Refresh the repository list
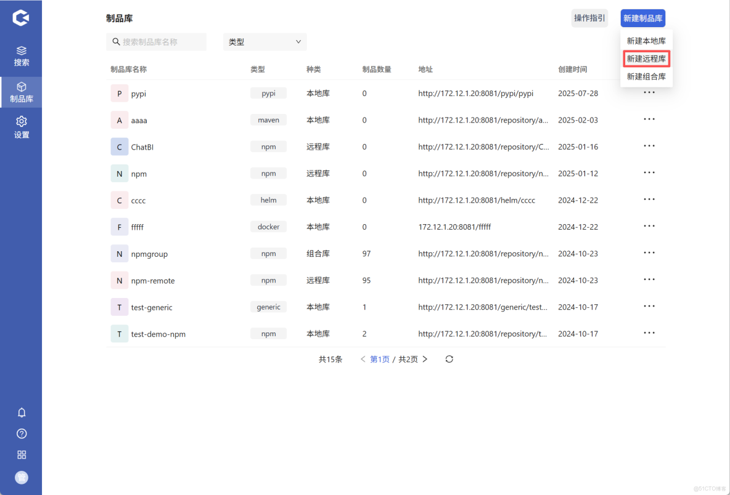 coord(449,359)
